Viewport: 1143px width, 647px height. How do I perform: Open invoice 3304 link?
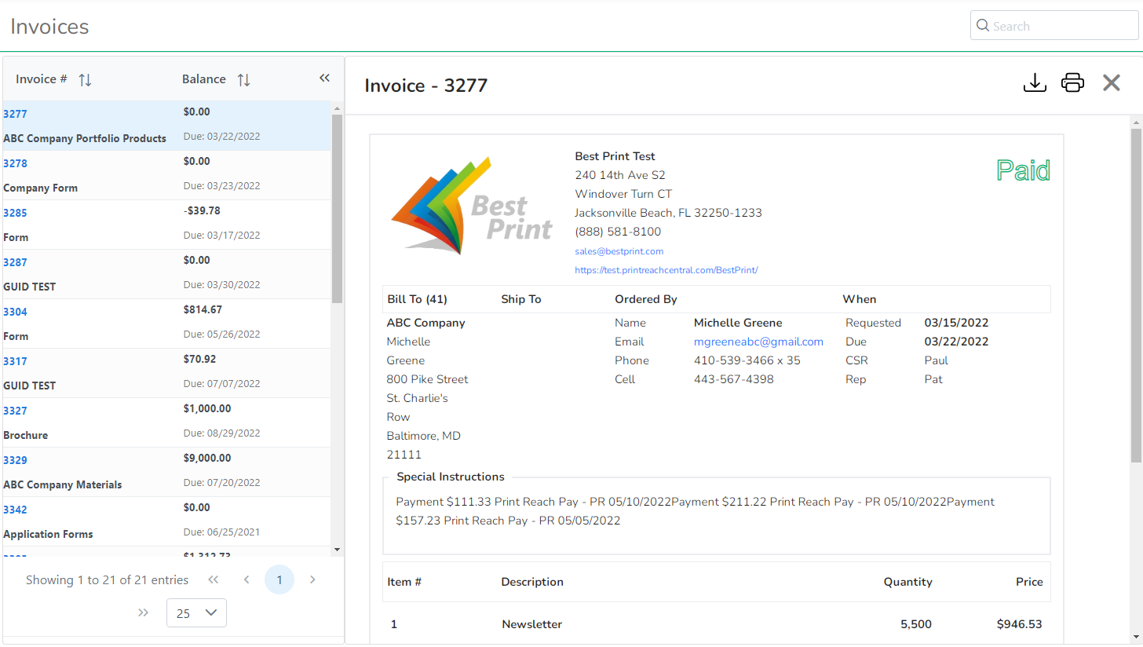[x=15, y=312]
